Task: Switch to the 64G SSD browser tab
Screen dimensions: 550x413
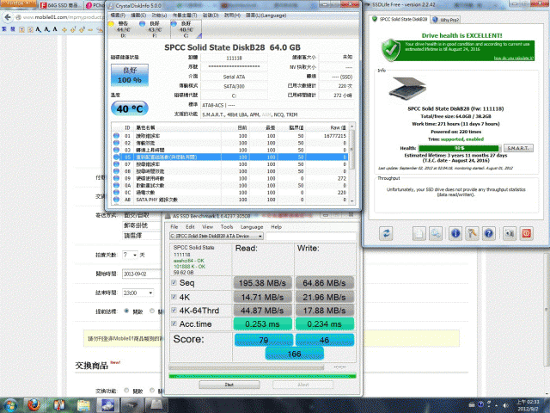Action: pos(60,5)
